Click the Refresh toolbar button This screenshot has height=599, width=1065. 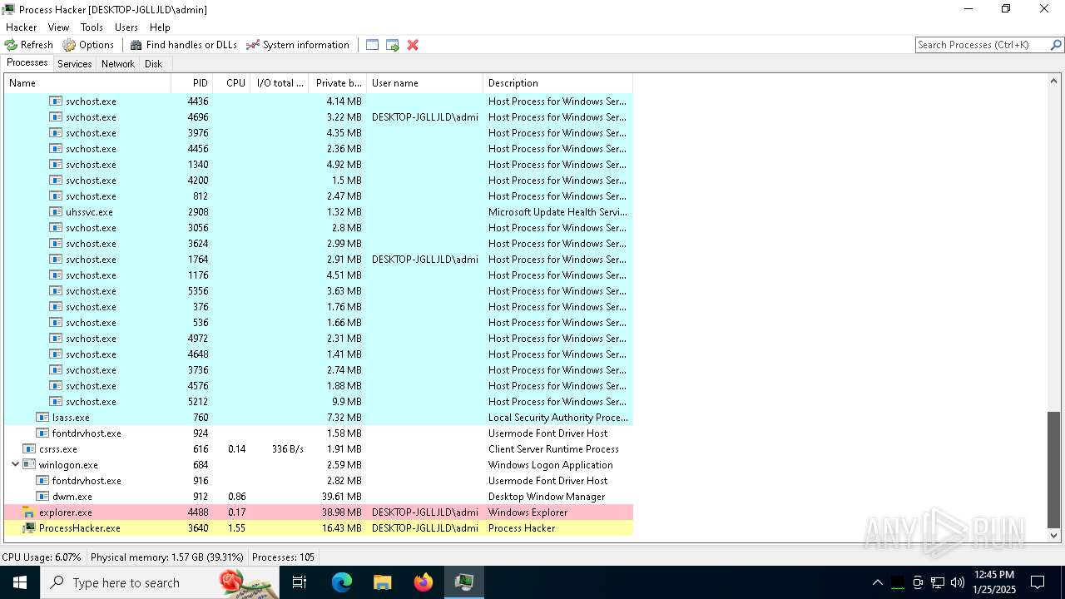tap(29, 45)
